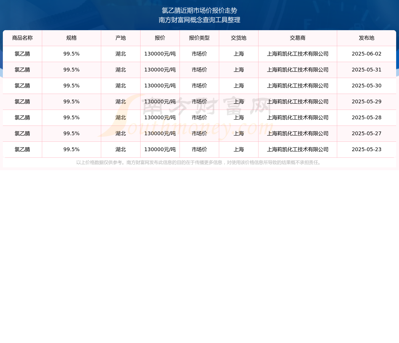399x343 pixels.
Task: Click 氯乙腈 in the 2025-05-28 row
Action: [x=23, y=118]
